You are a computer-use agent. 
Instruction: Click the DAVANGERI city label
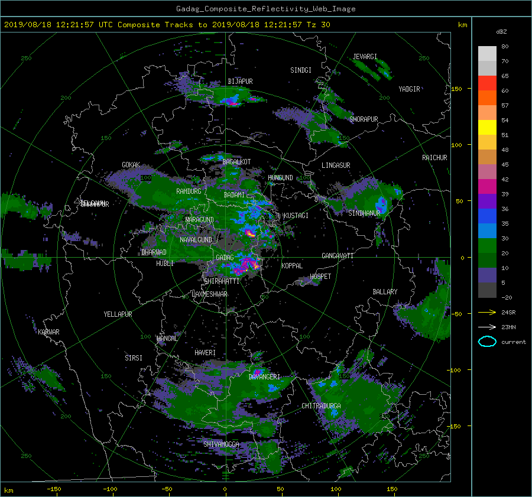[264, 377]
